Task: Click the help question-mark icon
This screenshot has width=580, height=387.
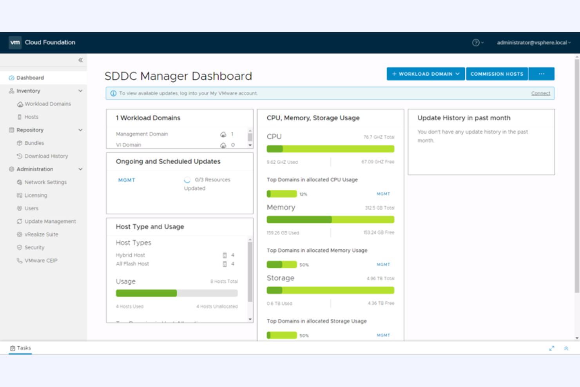Action: (x=476, y=42)
